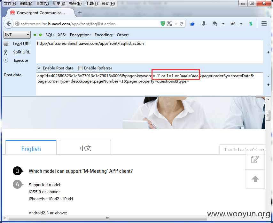Reload the page with the refresh icon
273x223 pixels.
point(182,24)
